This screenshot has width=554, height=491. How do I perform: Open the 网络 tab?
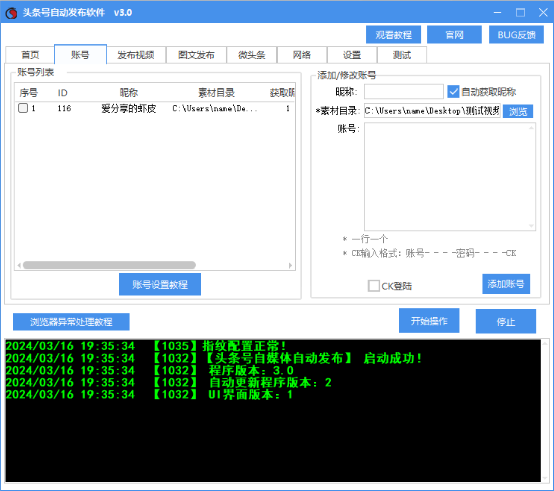pyautogui.click(x=302, y=55)
